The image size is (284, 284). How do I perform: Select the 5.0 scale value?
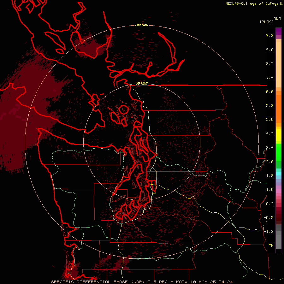[x=270, y=120]
